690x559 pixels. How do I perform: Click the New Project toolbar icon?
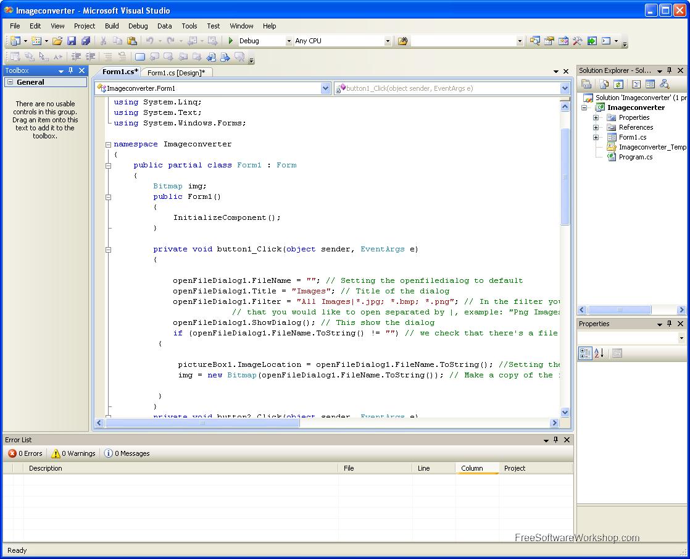[x=15, y=41]
